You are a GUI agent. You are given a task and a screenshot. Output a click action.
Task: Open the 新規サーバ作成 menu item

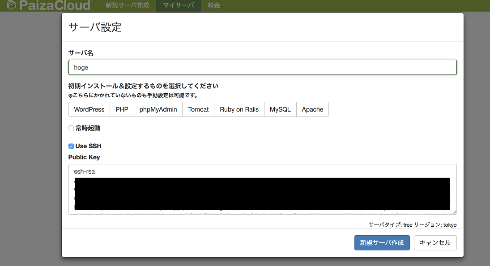(x=127, y=5)
